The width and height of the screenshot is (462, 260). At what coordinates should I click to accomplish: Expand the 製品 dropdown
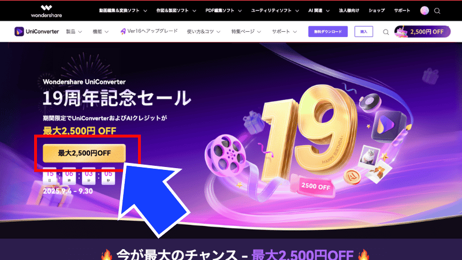pos(74,32)
